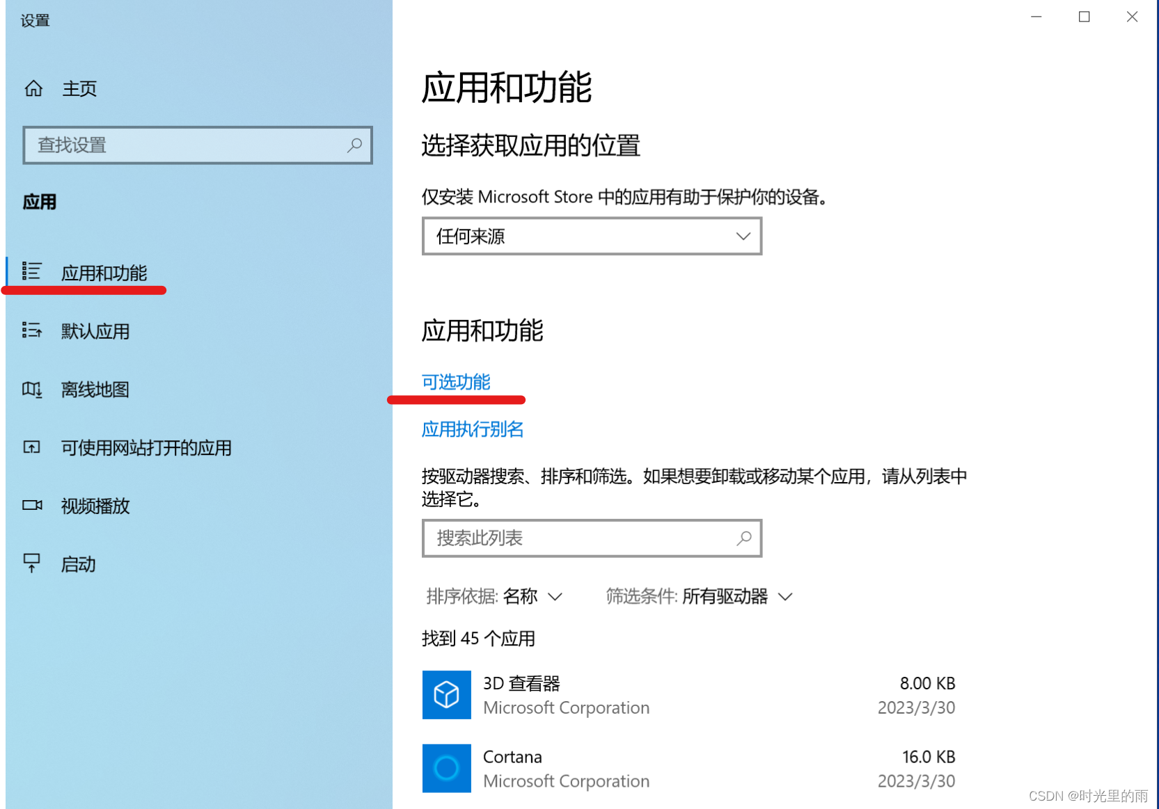Open the 可选功能 link
This screenshot has height=809, width=1159.
(456, 382)
